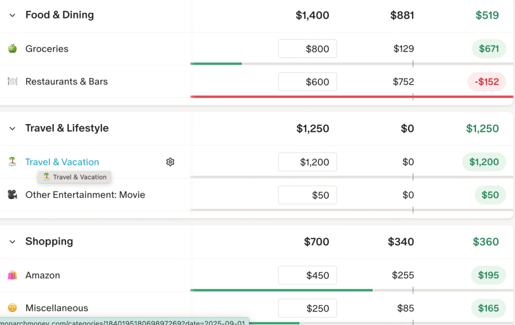The height and width of the screenshot is (325, 515).
Task: Click the shopping bags Amazon icon
Action: coord(12,275)
